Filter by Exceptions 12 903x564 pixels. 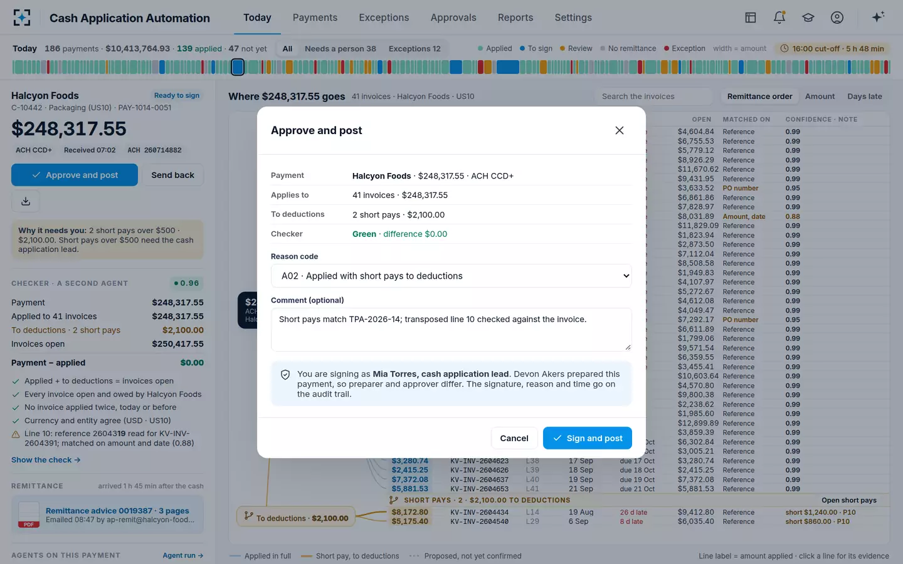coord(415,48)
